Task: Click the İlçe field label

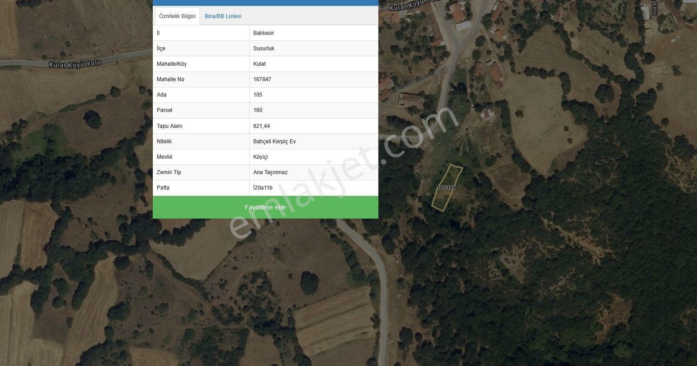Action: click(x=161, y=49)
